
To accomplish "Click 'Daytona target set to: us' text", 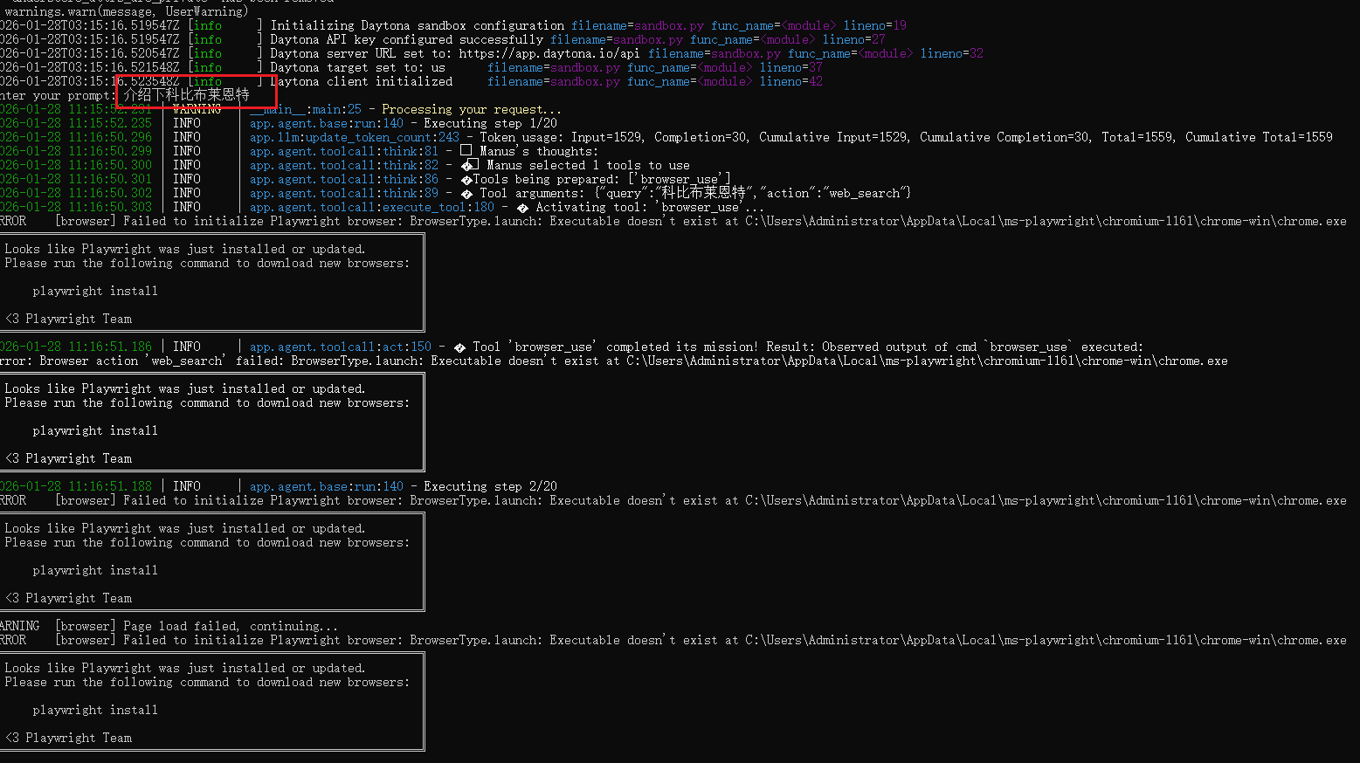I will coord(357,67).
